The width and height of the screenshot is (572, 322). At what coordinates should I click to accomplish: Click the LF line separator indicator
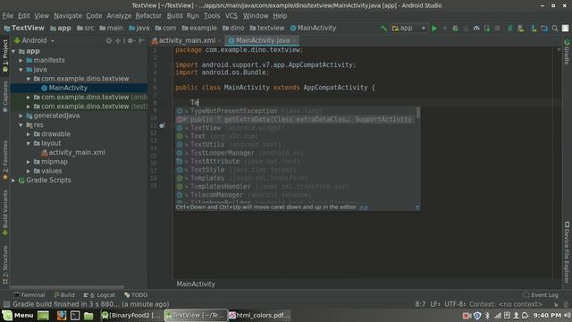tap(435, 304)
